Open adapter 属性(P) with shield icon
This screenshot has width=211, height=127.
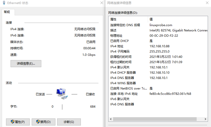18,122
